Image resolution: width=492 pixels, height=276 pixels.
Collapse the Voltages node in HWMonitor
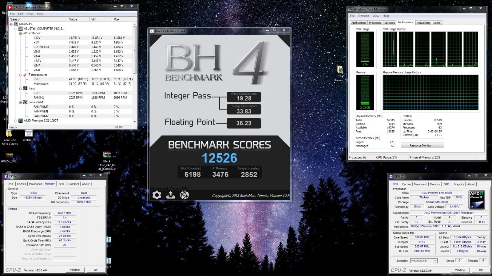(21, 33)
